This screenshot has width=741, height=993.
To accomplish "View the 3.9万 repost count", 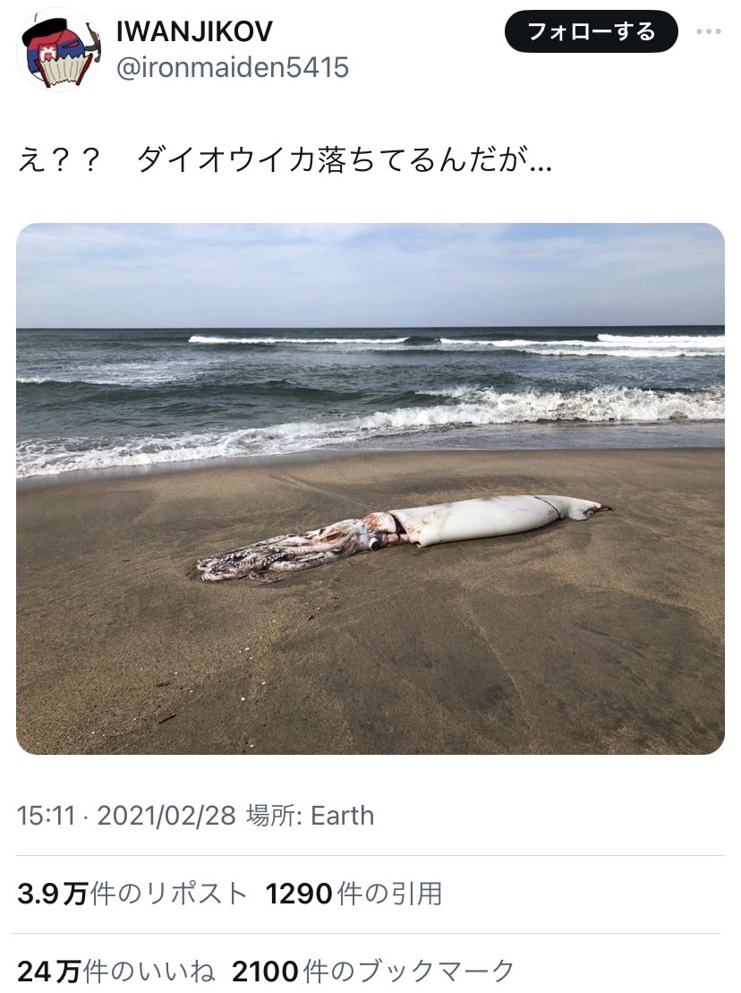I will [x=52, y=895].
